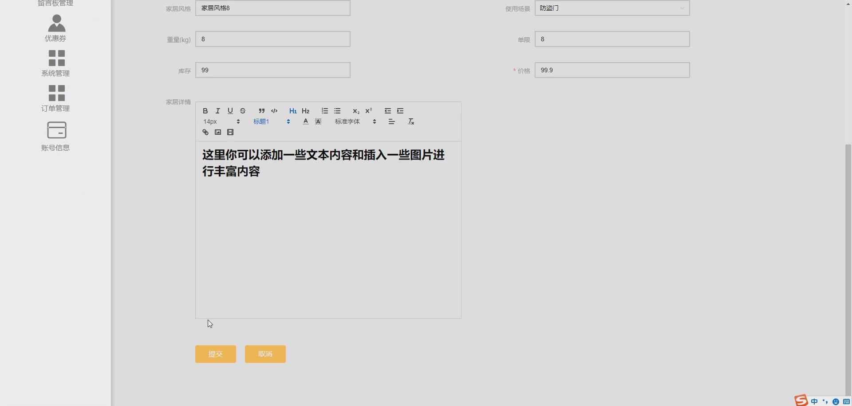Insert an image into the details editor
The height and width of the screenshot is (406, 852).
click(217, 132)
